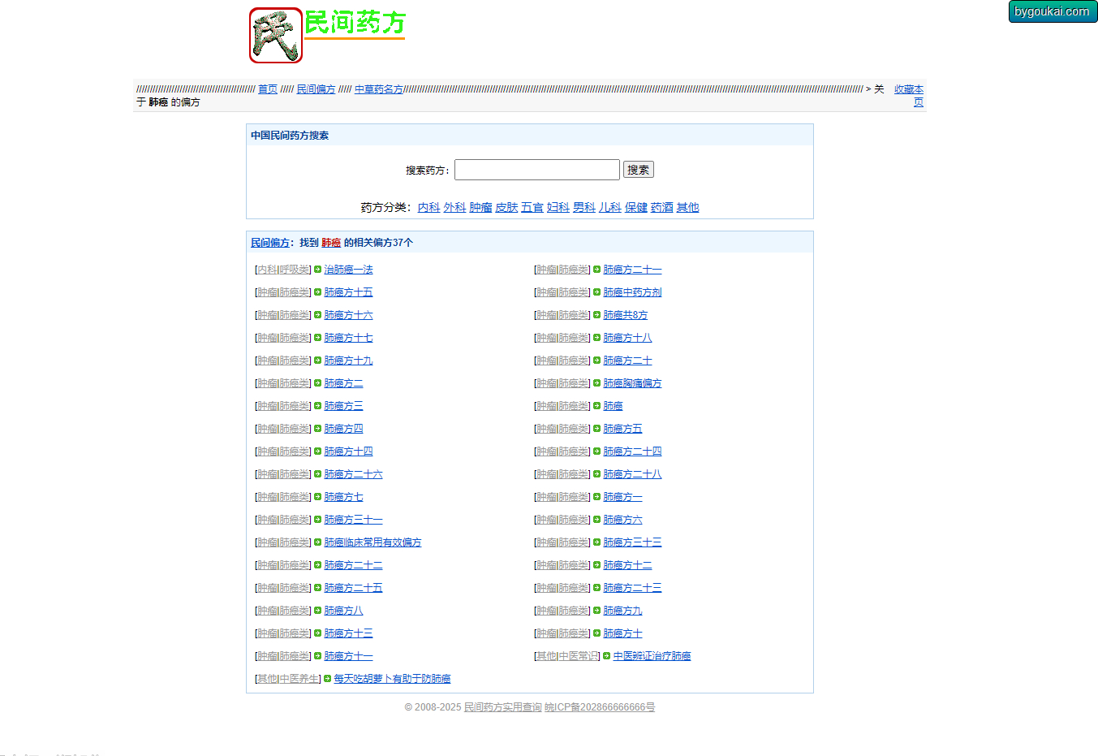Open 中草药名方 in the navigation bar
Image resolution: width=1098 pixels, height=756 pixels.
378,89
